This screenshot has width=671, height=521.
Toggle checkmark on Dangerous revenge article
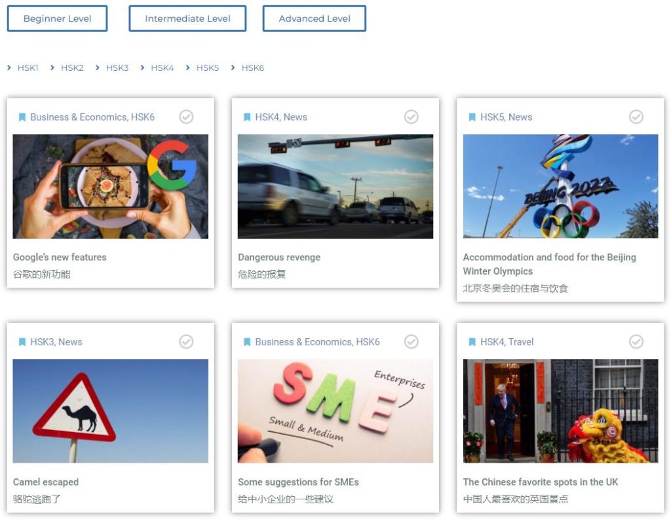click(411, 117)
